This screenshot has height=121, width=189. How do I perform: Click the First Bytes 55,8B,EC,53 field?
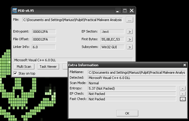pos(112,39)
